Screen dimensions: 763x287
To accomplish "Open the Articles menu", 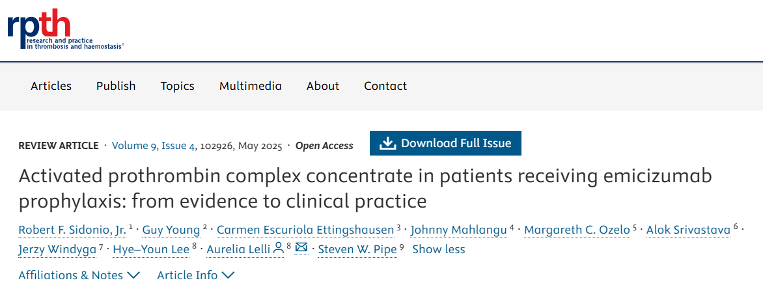I will tap(51, 86).
